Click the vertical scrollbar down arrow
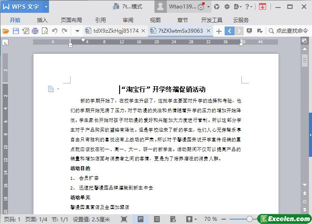This screenshot has width=312, height=224. coord(304,185)
